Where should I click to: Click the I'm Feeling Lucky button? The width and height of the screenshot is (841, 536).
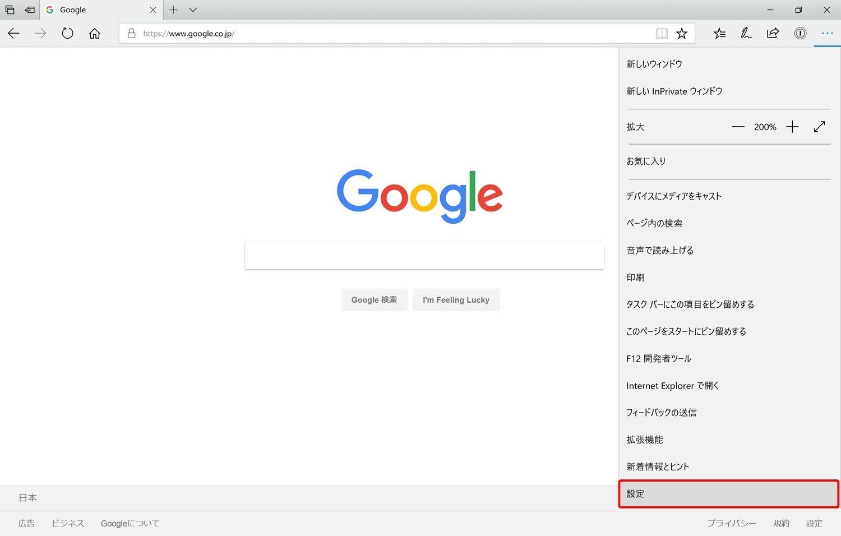click(x=456, y=300)
